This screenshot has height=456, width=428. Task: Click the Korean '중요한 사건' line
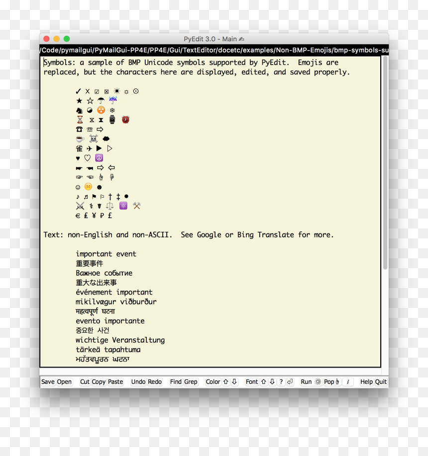(93, 330)
